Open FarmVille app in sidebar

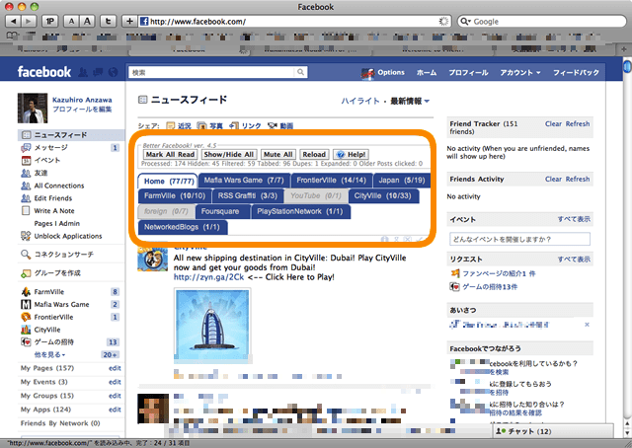[x=48, y=291]
